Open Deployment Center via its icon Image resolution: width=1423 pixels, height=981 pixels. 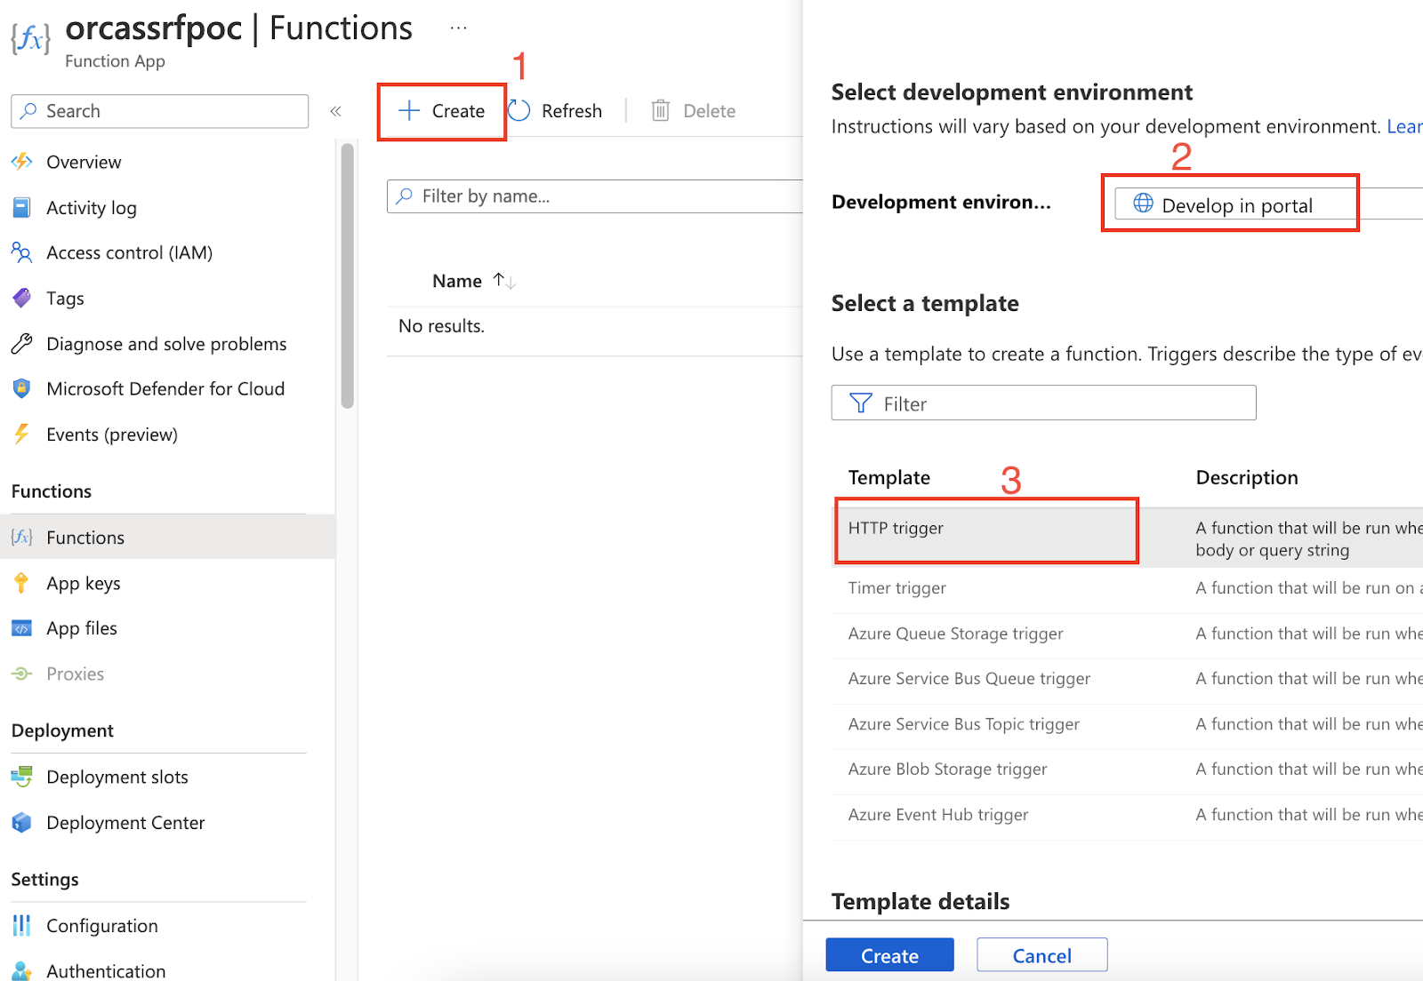click(x=22, y=822)
